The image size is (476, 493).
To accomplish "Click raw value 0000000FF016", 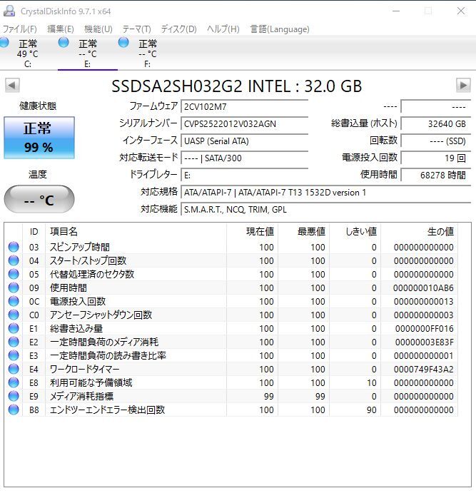I will point(424,329).
